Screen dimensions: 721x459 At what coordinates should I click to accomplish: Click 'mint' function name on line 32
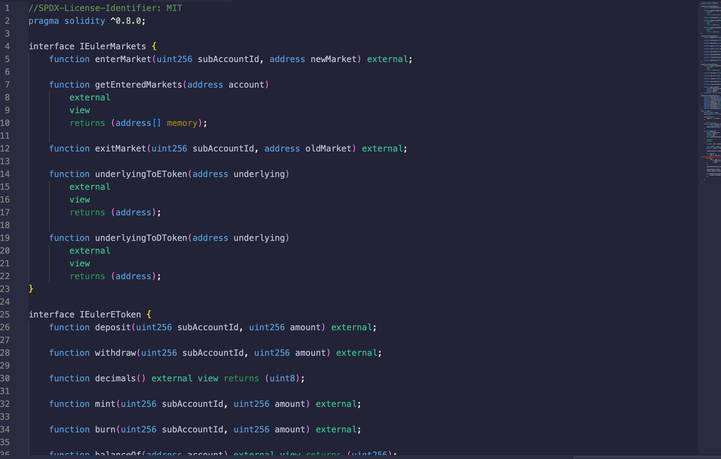105,404
